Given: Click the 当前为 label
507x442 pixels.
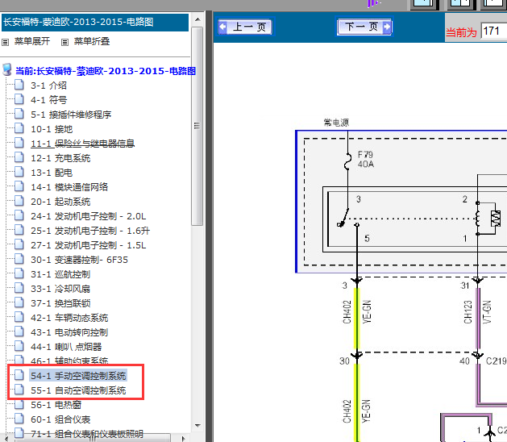Looking at the screenshot, I should (x=461, y=32).
